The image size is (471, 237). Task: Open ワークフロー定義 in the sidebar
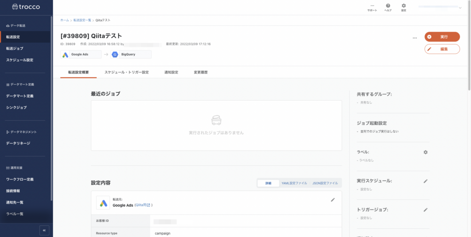tap(20, 179)
